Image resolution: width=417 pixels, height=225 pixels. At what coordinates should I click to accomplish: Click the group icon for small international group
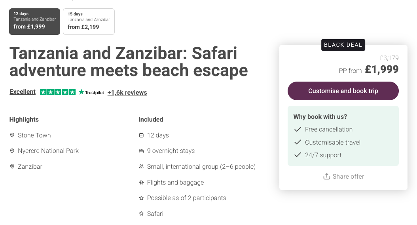[x=141, y=167]
